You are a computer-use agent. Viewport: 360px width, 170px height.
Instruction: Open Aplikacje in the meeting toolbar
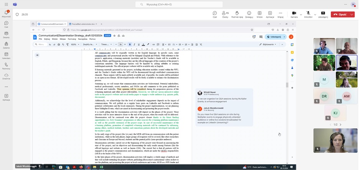[x=270, y=14]
